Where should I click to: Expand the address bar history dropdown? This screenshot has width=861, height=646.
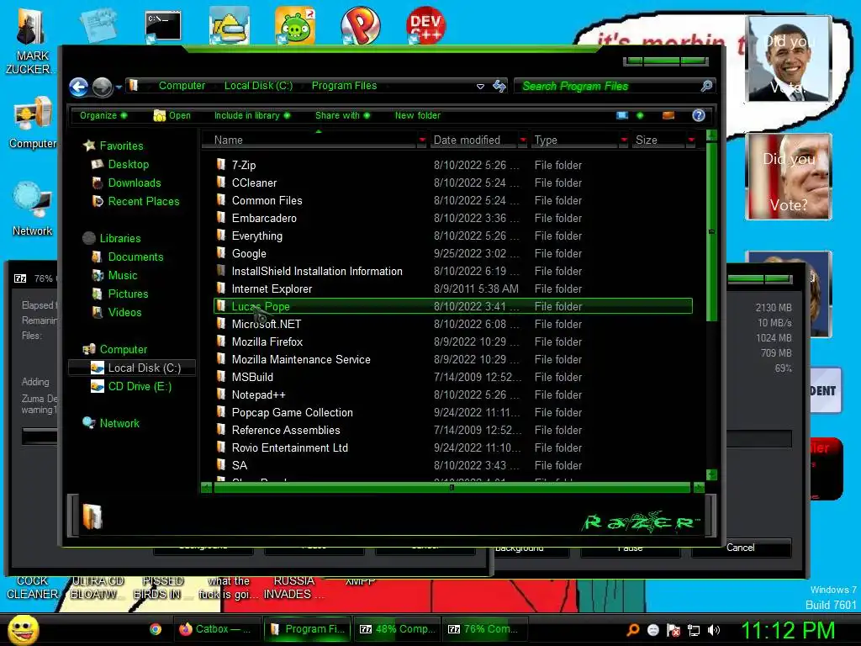480,87
